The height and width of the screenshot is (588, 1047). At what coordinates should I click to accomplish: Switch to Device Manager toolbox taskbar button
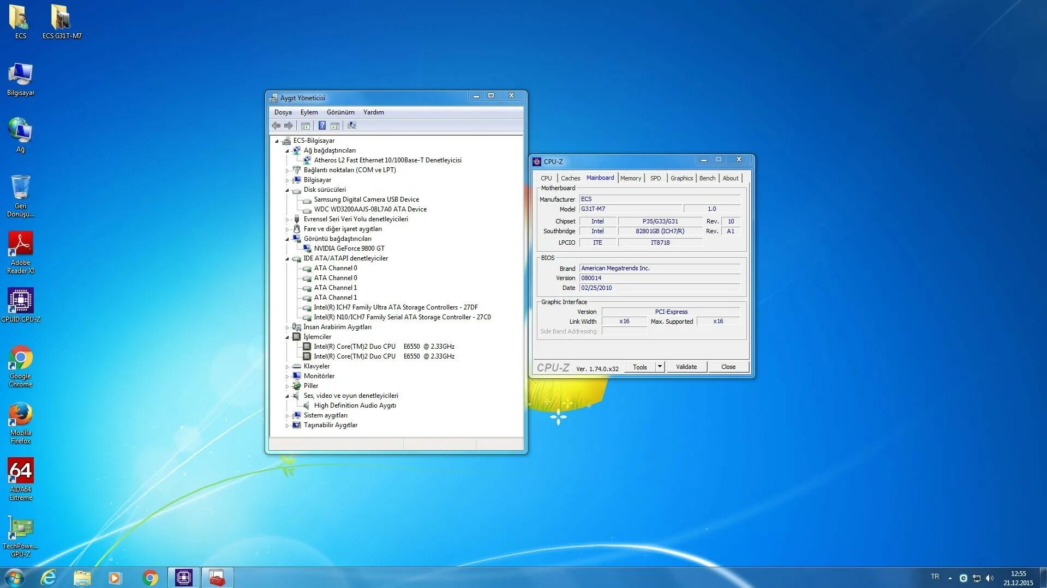coord(217,578)
